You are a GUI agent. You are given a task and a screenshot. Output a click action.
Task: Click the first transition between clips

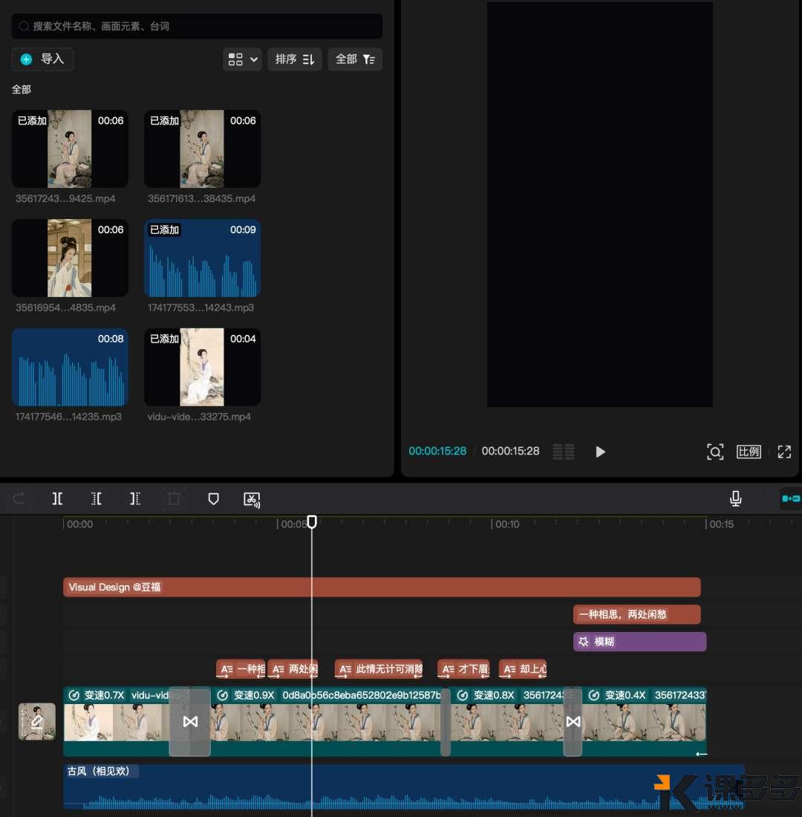pos(190,722)
